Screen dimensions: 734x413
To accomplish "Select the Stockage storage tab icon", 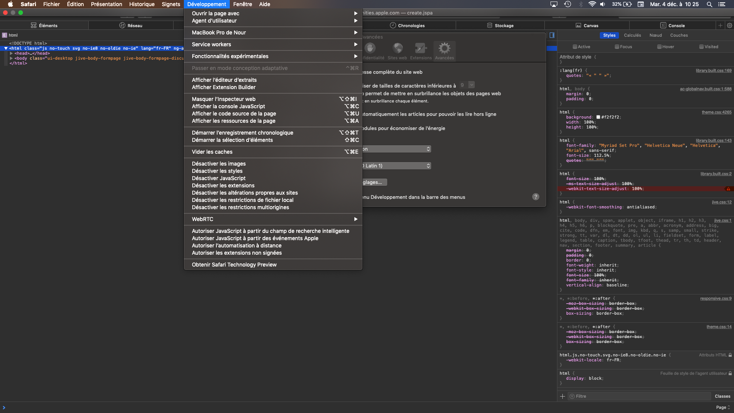I will (490, 26).
